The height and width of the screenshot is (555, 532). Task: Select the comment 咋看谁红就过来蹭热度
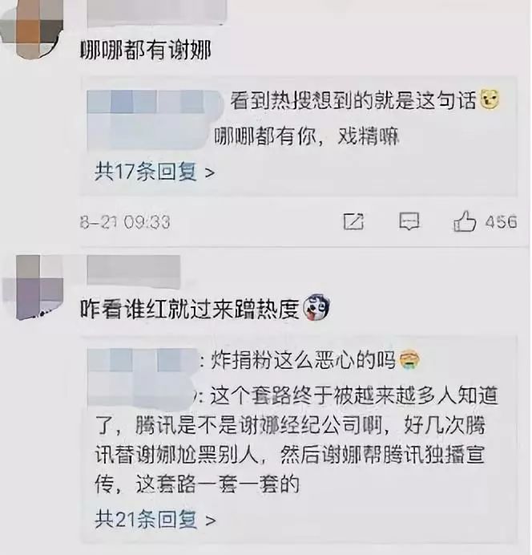pyautogui.click(x=190, y=309)
